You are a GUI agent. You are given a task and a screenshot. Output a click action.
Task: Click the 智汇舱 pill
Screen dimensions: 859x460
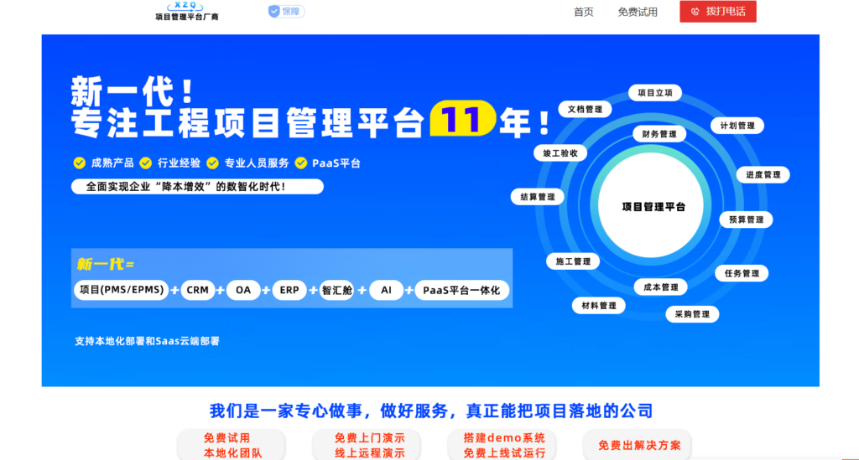click(x=336, y=290)
